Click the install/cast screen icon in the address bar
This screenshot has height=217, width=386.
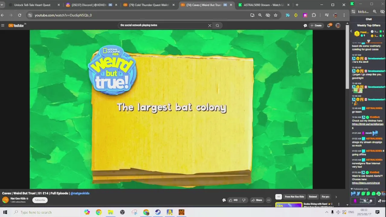tap(252, 15)
